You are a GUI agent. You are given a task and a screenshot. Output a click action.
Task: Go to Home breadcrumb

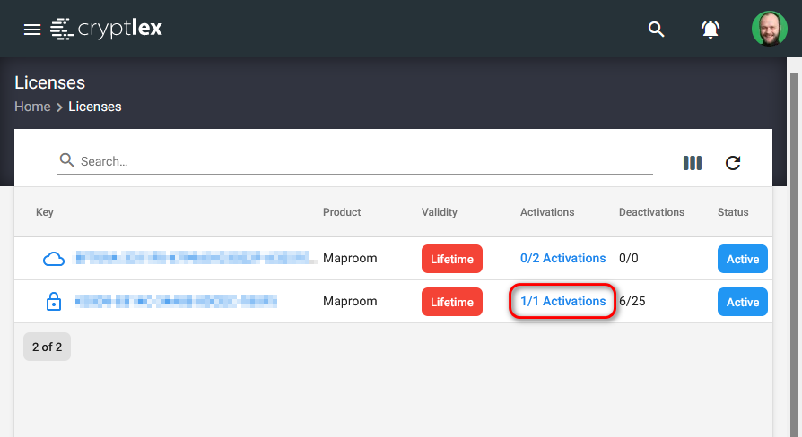pos(32,107)
